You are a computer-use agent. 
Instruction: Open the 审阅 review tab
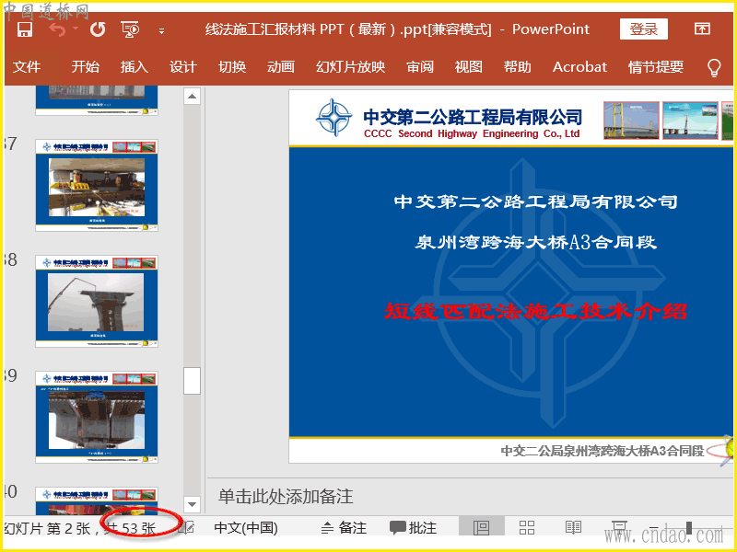[x=420, y=66]
